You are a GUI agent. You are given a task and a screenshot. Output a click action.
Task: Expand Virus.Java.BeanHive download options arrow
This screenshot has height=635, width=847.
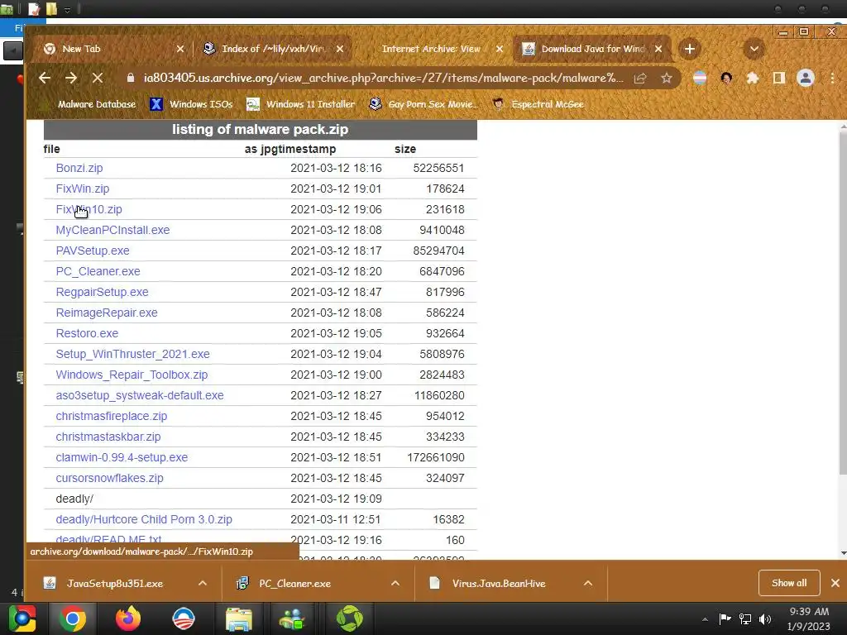point(588,583)
